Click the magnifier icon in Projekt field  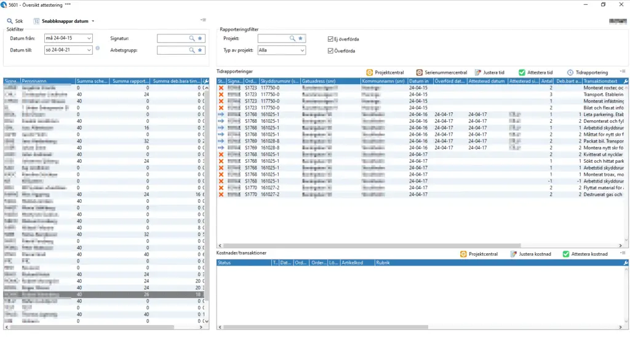294,38
